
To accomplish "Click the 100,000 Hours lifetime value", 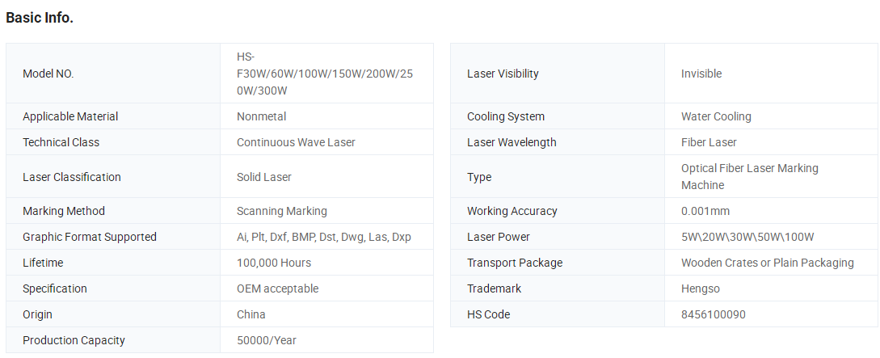I will [x=274, y=263].
